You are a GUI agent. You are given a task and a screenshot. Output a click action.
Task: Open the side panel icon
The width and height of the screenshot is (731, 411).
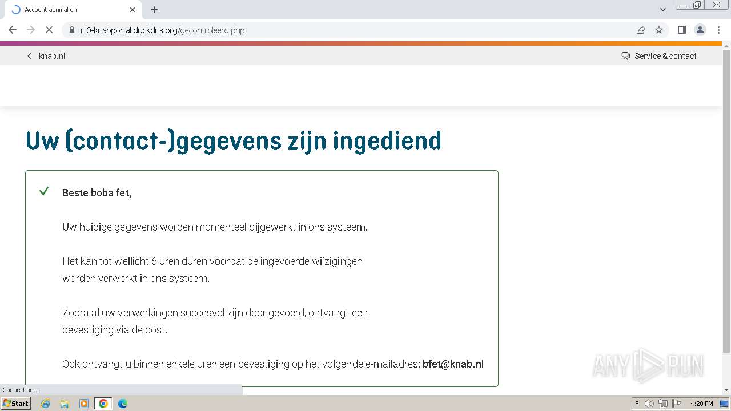coord(681,30)
